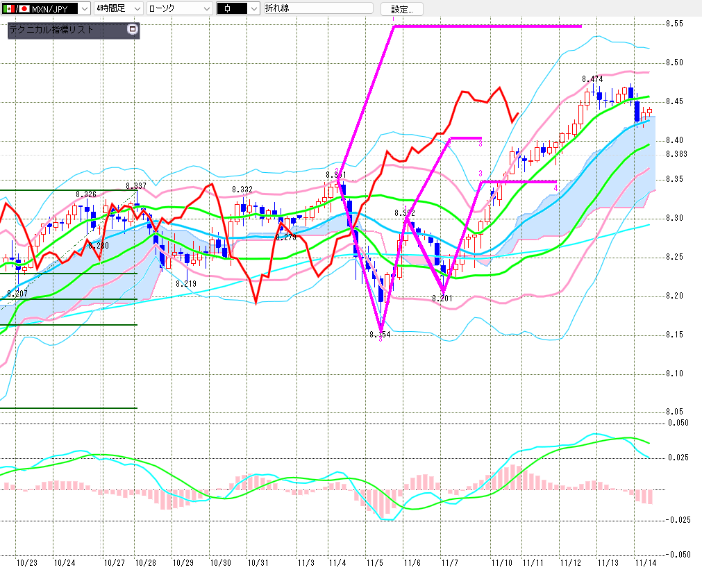
Task: Open the dropdown arrow beside candle color box
Action: (253, 9)
